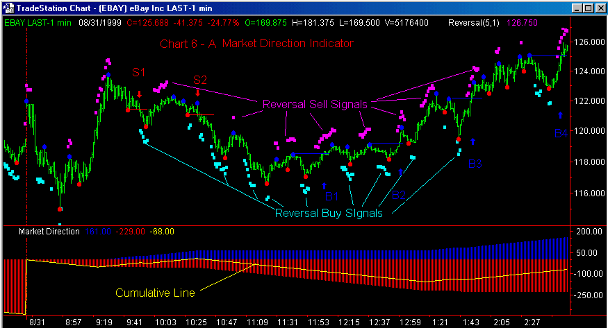Click the 10:47 time axis label
Viewport: 608px width, 328px height.
(x=227, y=322)
